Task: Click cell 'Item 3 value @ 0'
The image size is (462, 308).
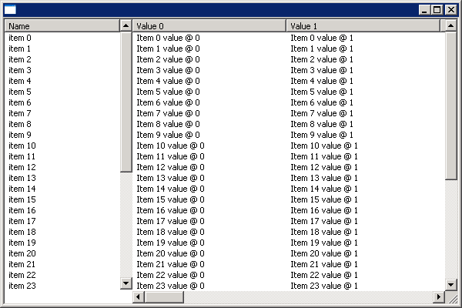Action: pos(168,70)
